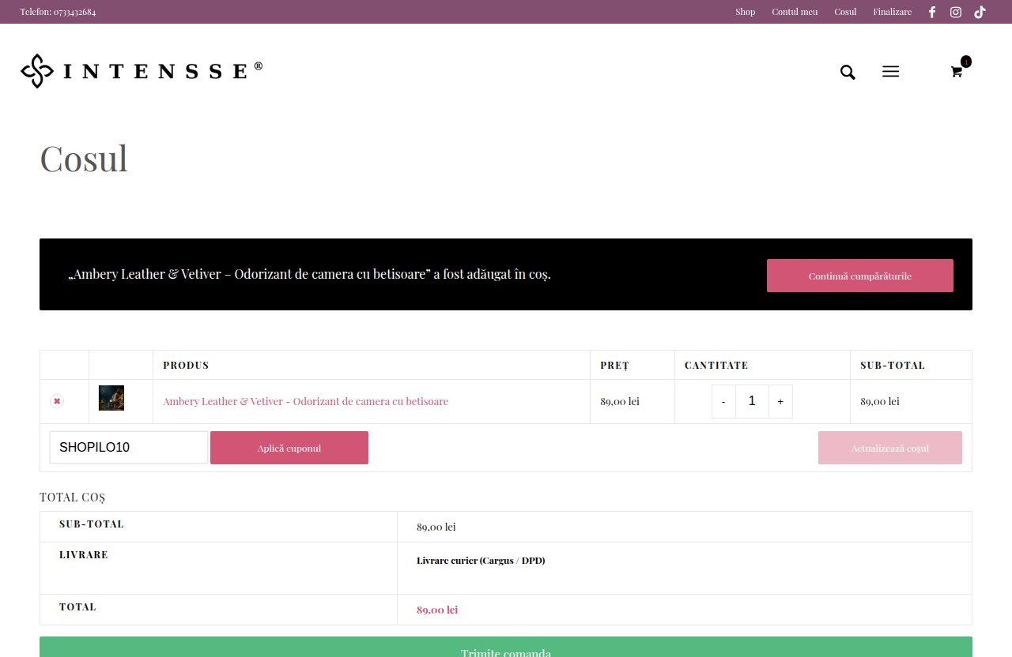
Task: Open the shopping cart icon
Action: 957,72
